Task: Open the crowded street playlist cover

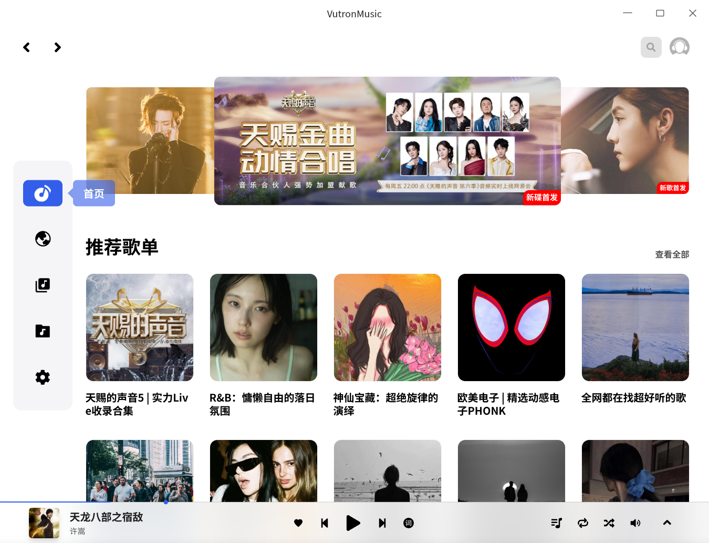Action: (x=140, y=471)
